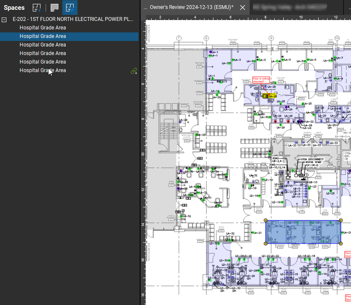Screen dimensions: 351x305
Task: Close the Owner's Review document tab
Action: (242, 8)
